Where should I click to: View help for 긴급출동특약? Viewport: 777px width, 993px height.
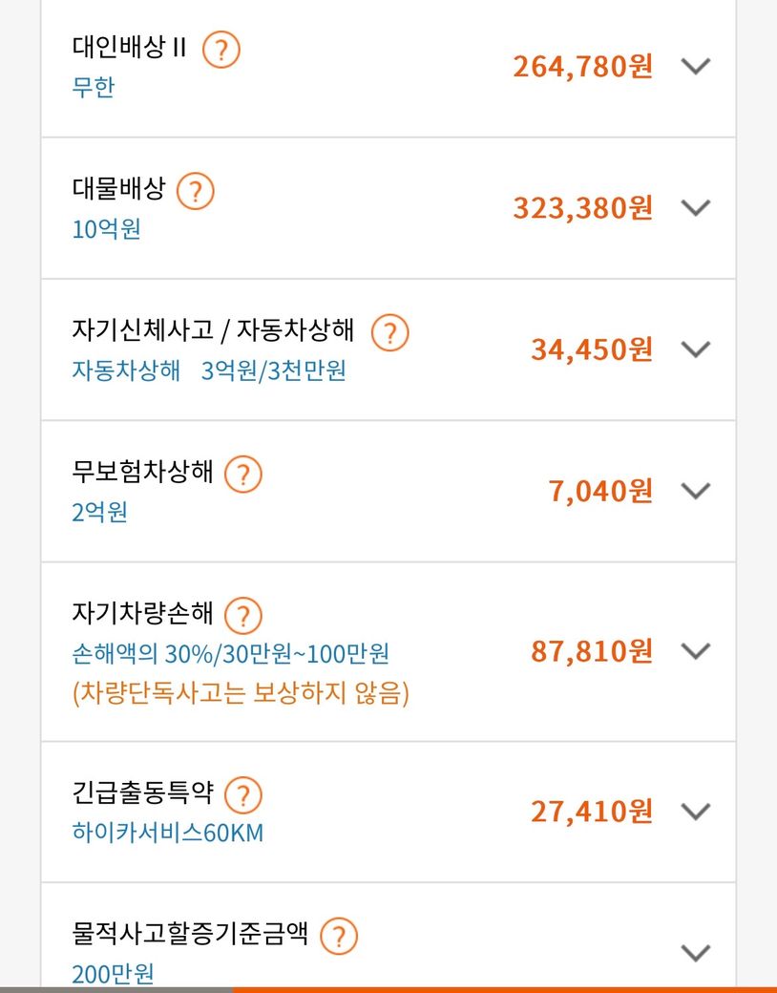point(242,794)
